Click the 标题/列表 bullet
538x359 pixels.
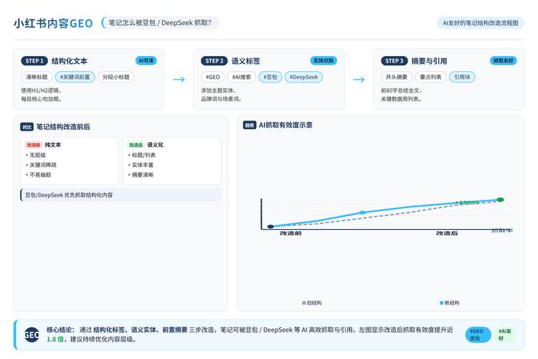(142, 155)
